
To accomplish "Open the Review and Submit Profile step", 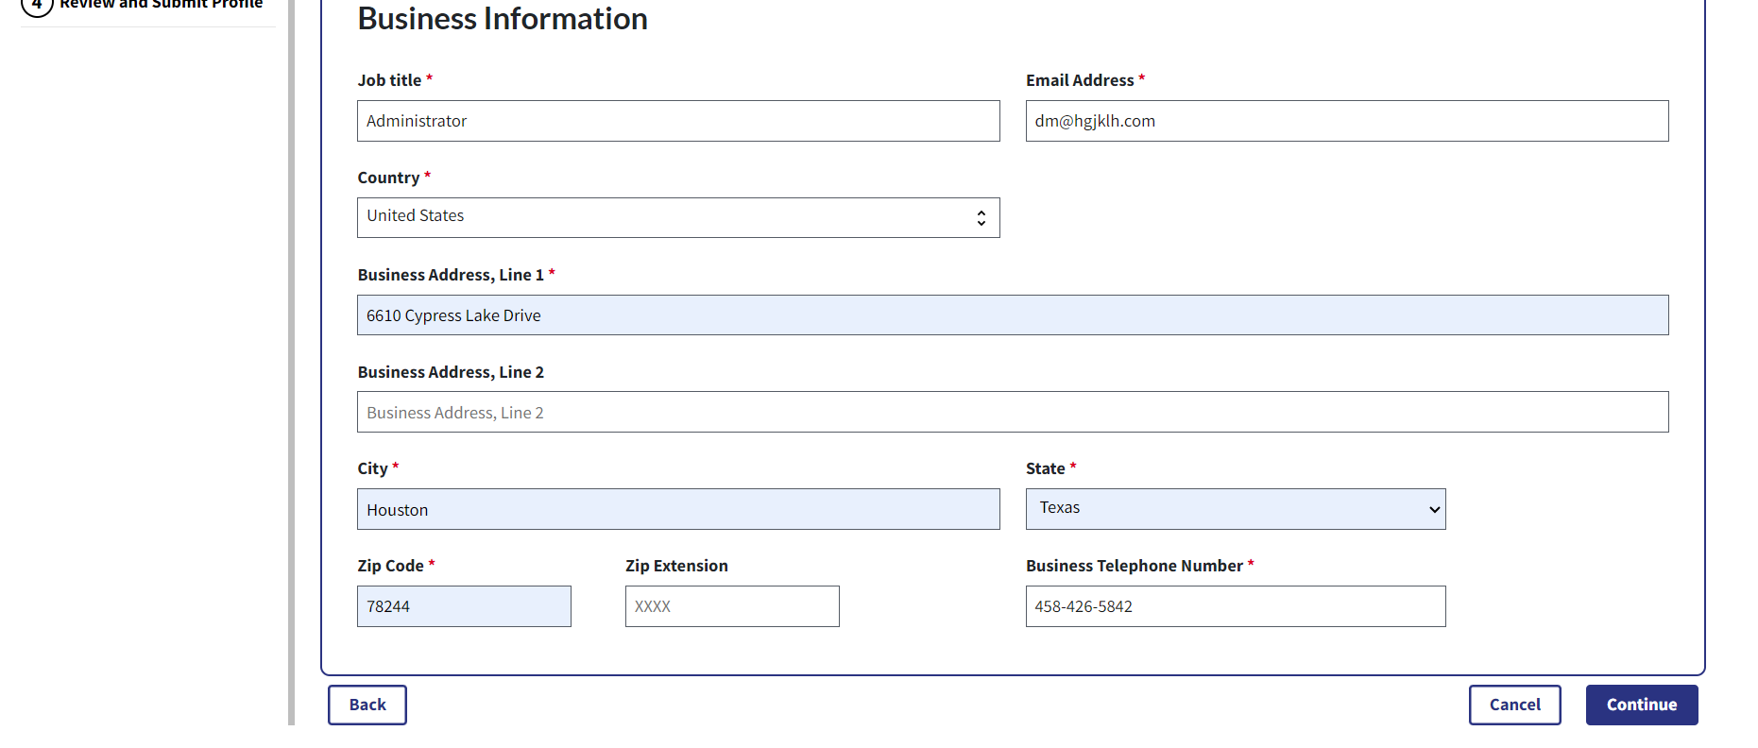I will coord(161,5).
